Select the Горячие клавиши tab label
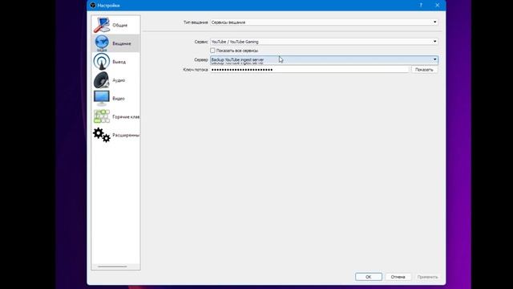 pyautogui.click(x=126, y=117)
